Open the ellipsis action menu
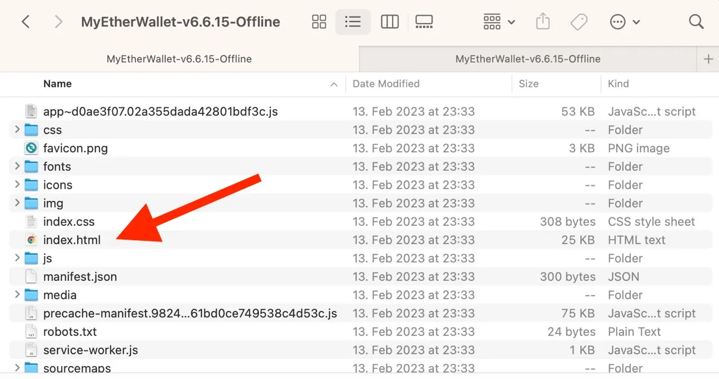Image resolution: width=719 pixels, height=379 pixels. pyautogui.click(x=625, y=22)
